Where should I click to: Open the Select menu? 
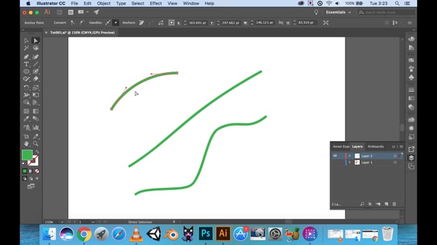point(138,3)
